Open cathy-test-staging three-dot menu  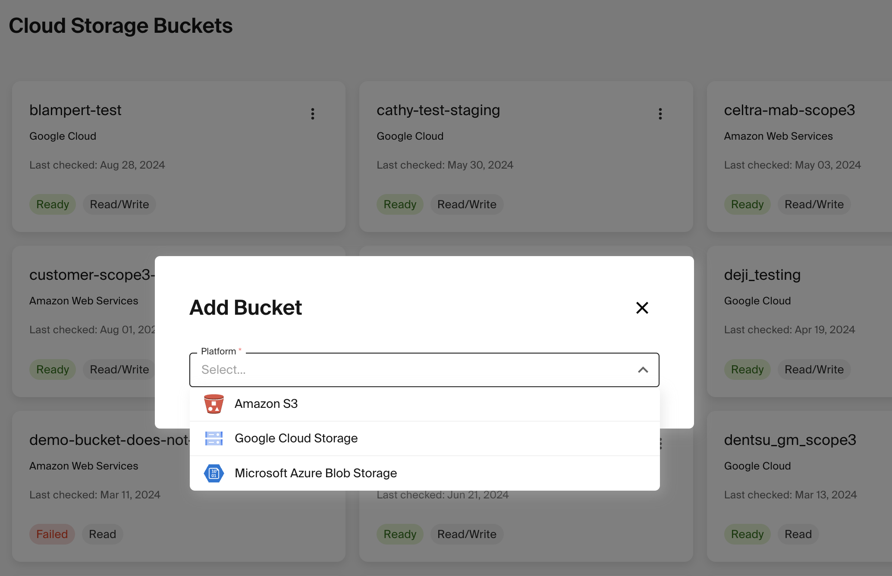[660, 114]
